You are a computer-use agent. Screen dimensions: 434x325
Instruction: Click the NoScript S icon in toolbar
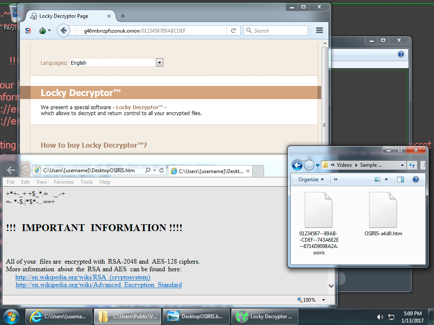(28, 30)
